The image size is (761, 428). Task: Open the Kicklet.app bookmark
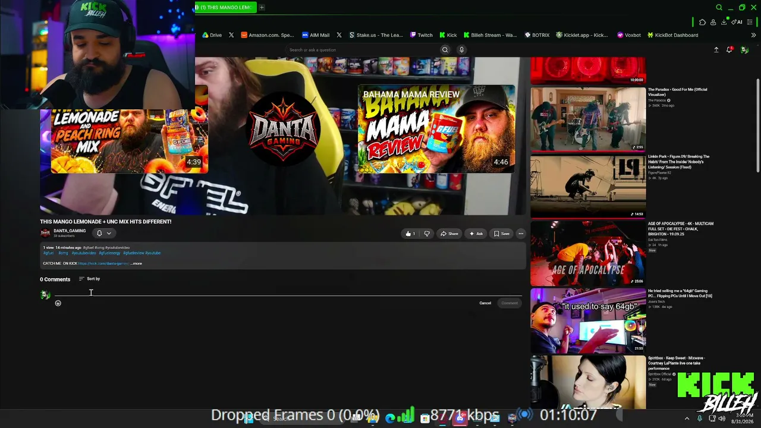(x=582, y=35)
